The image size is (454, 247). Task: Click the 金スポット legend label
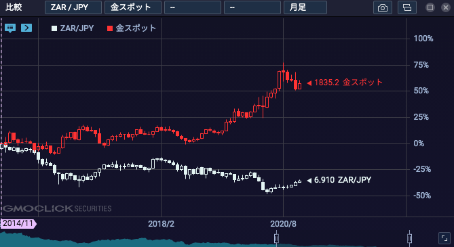[x=136, y=28]
